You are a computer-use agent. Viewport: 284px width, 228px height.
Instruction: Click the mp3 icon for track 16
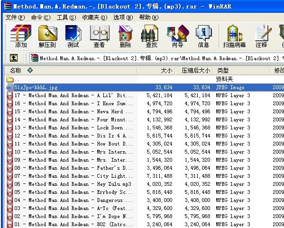10,103
